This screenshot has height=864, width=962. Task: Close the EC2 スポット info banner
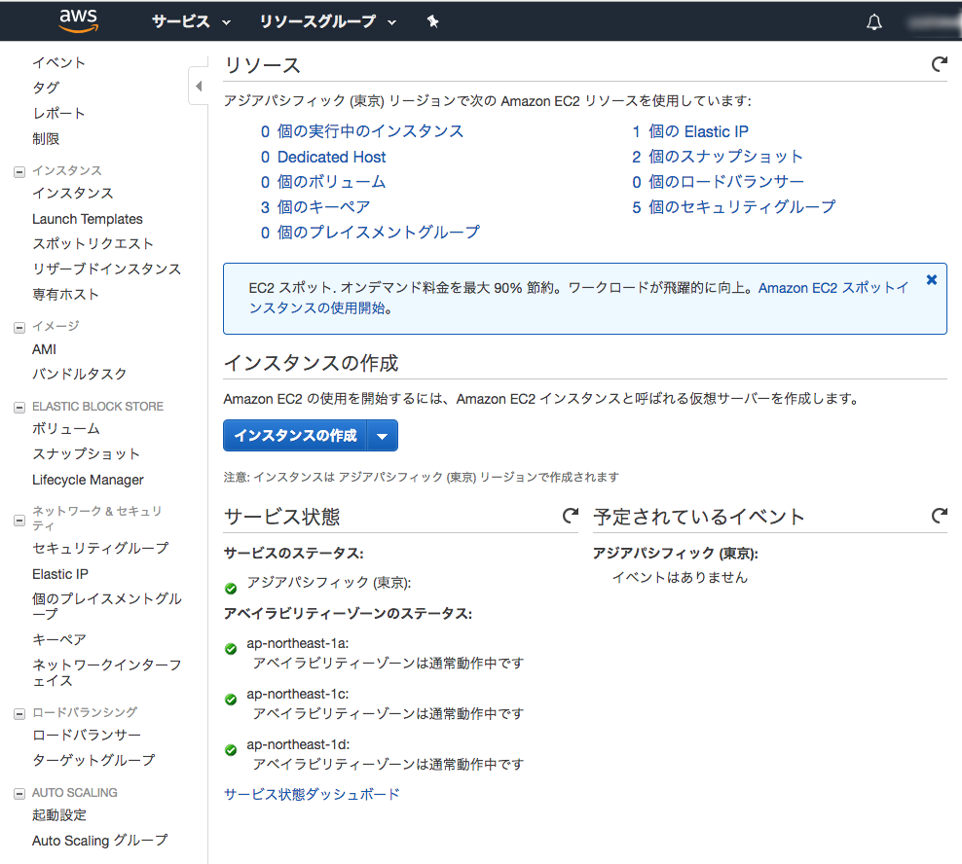click(x=931, y=280)
